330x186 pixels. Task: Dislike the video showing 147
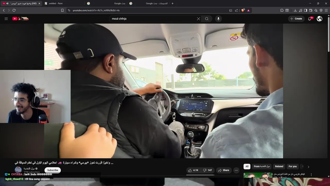208,170
